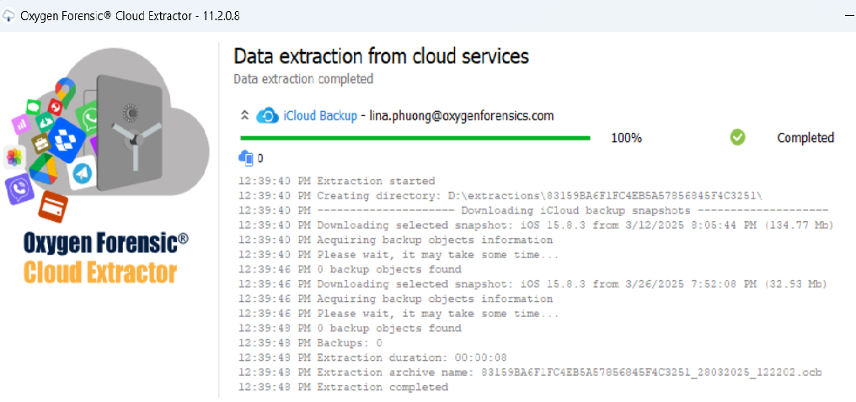Click the Google Maps pin icon

click(65, 92)
